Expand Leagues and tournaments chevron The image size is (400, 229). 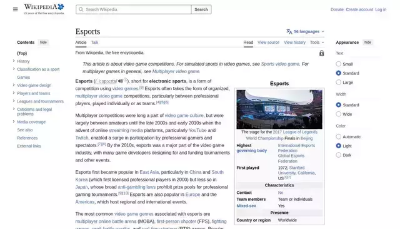pos(14,101)
